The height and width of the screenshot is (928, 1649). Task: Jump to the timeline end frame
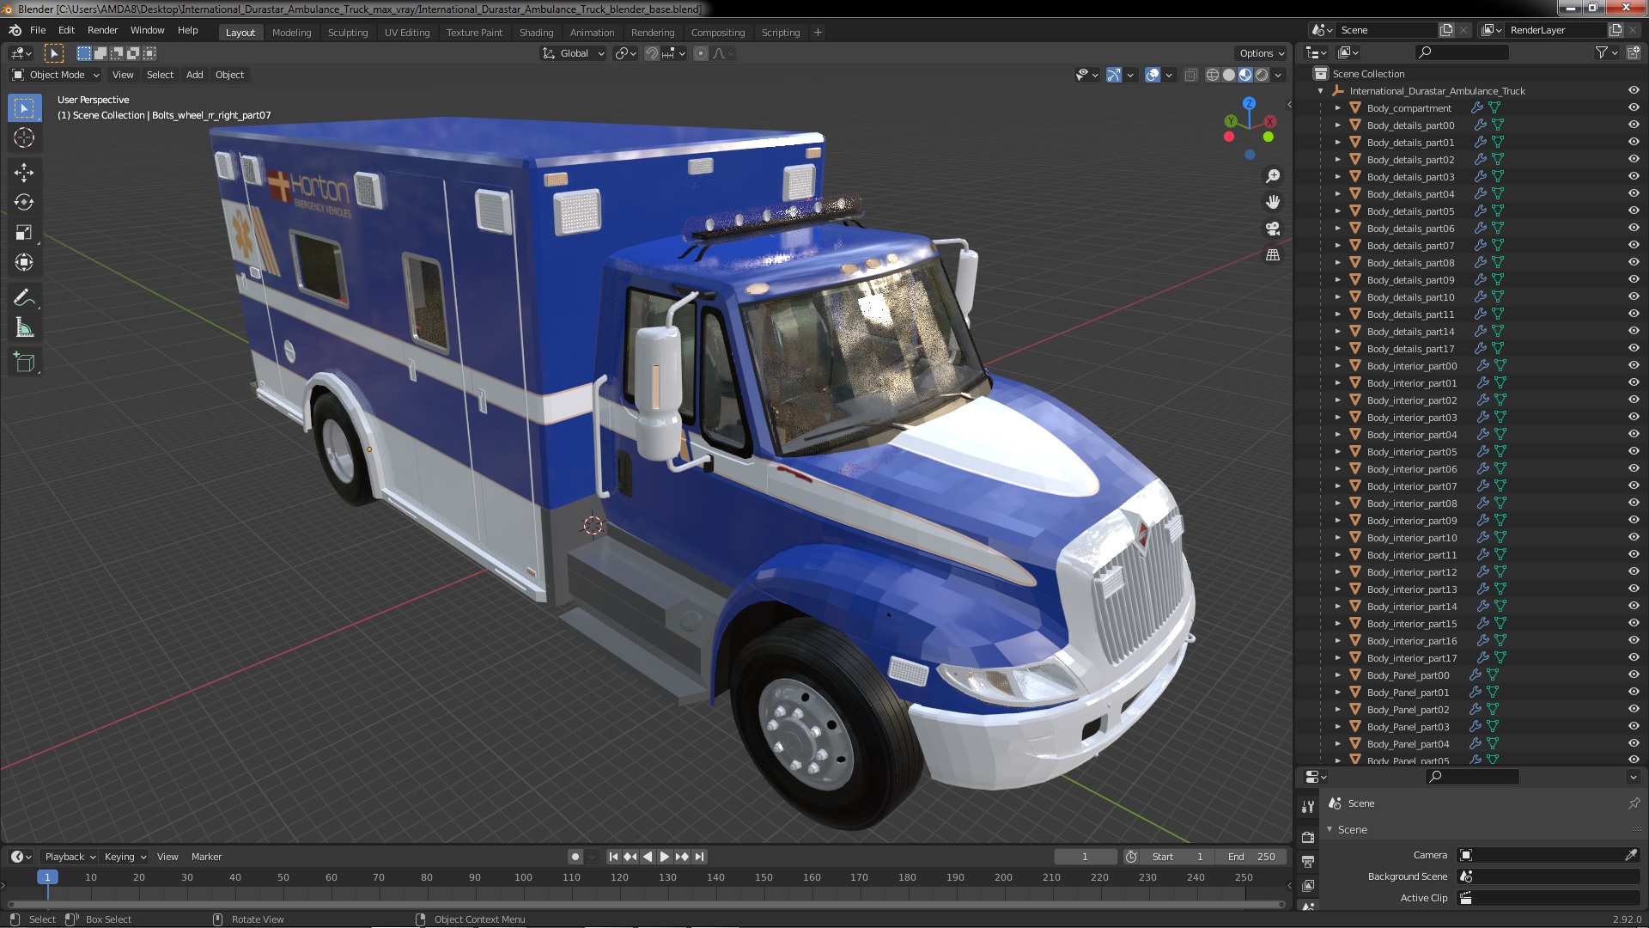point(700,857)
